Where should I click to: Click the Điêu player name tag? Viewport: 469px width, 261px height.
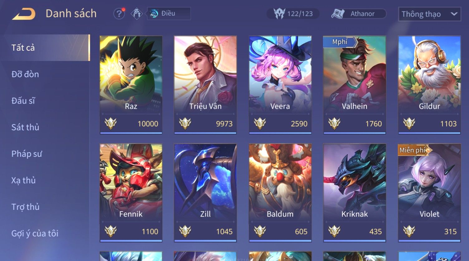tap(169, 13)
